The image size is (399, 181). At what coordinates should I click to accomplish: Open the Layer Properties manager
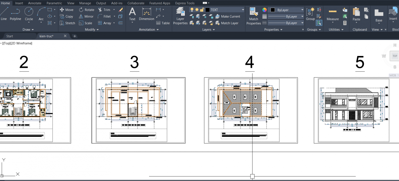click(180, 16)
